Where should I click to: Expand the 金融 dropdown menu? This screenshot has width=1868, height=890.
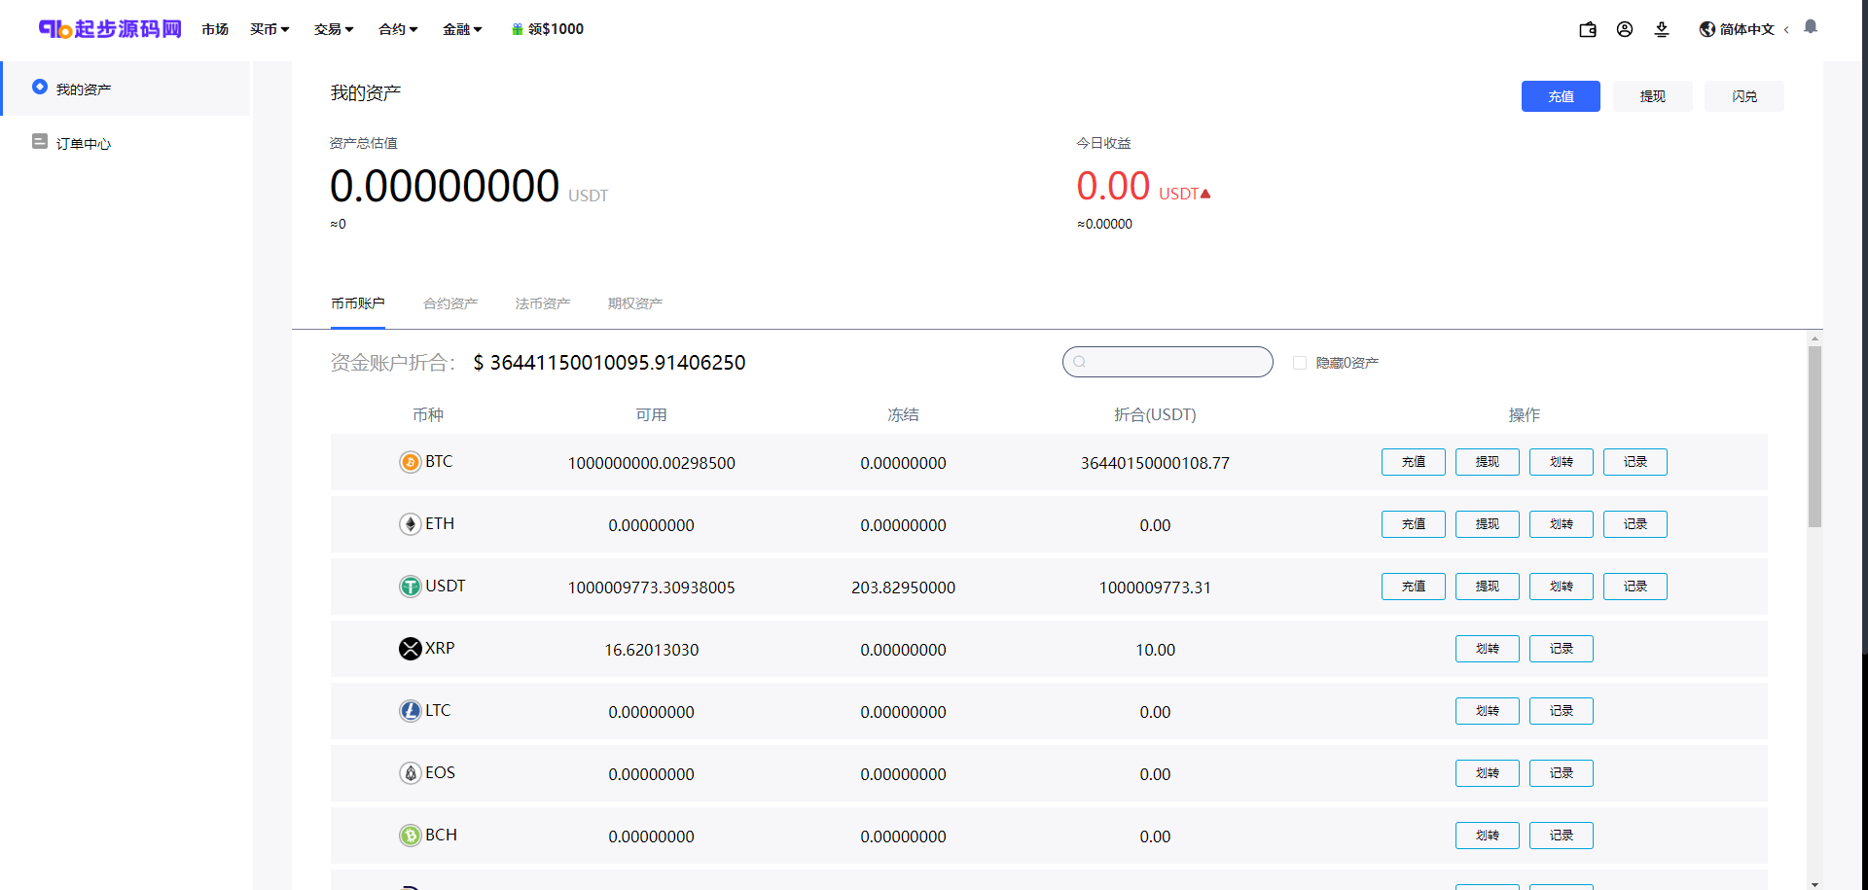(x=462, y=29)
